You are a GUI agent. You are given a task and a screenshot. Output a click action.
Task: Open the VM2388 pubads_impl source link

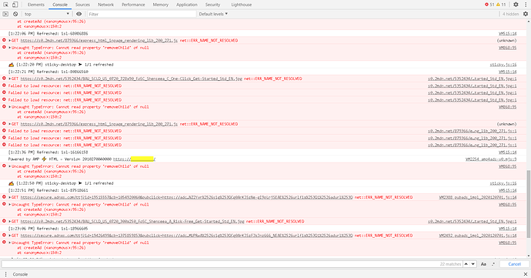pos(478,197)
